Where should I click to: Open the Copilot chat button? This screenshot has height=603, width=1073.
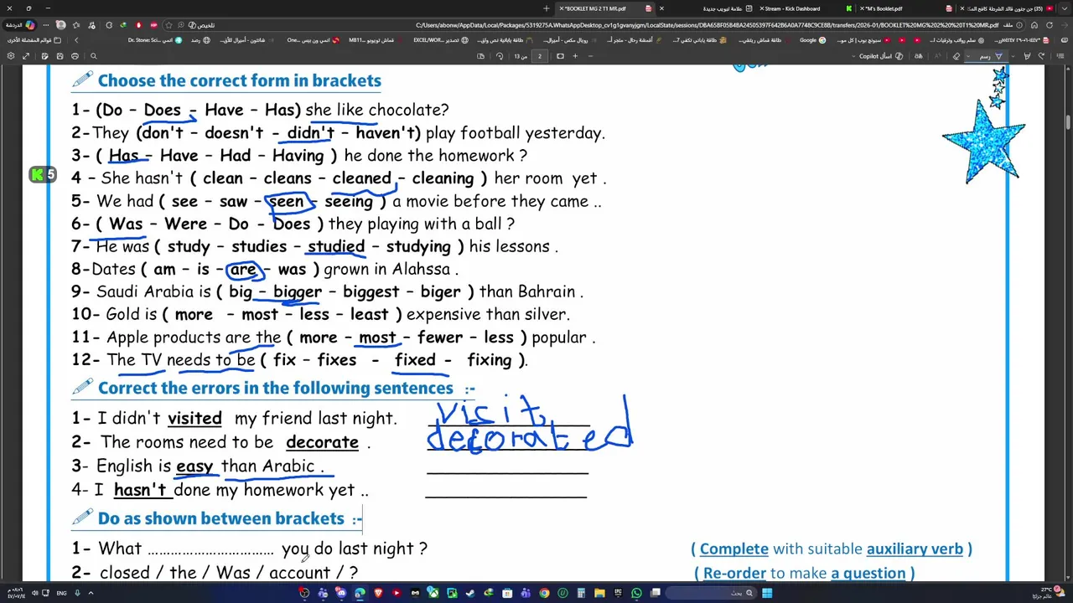(x=21, y=25)
